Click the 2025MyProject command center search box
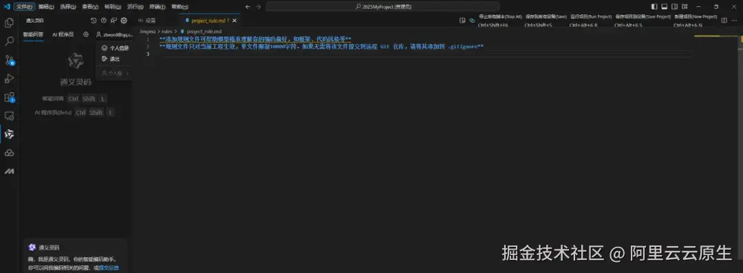The height and width of the screenshot is (273, 743). [x=383, y=7]
